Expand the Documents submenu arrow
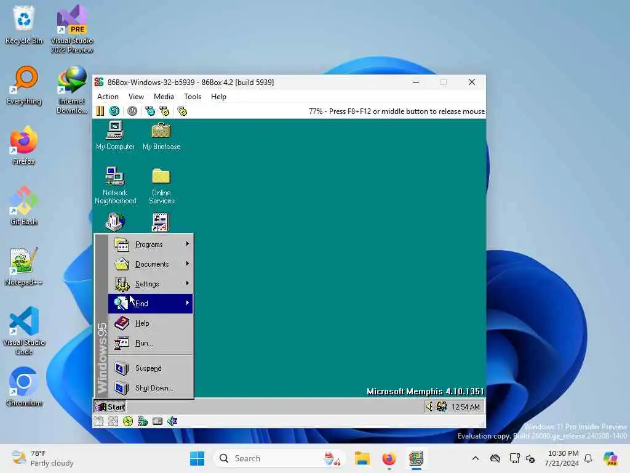Image resolution: width=630 pixels, height=473 pixels. [x=187, y=264]
